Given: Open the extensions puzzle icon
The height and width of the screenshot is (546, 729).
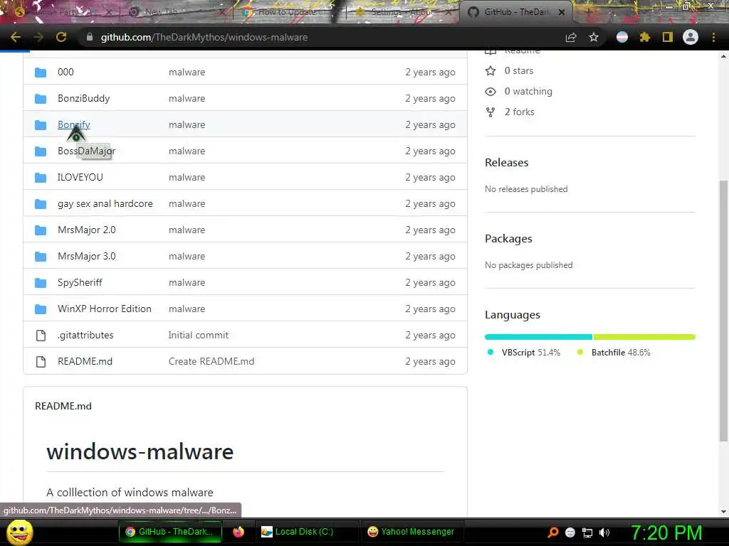Looking at the screenshot, I should click(x=645, y=37).
